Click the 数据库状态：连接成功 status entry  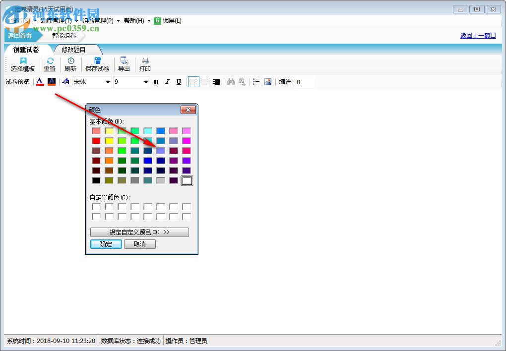(130, 341)
